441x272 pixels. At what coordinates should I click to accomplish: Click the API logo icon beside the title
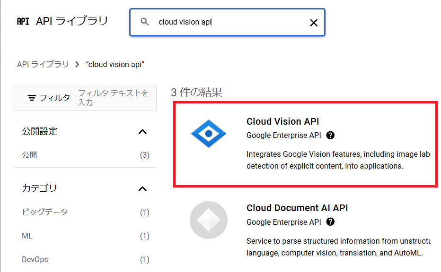23,21
